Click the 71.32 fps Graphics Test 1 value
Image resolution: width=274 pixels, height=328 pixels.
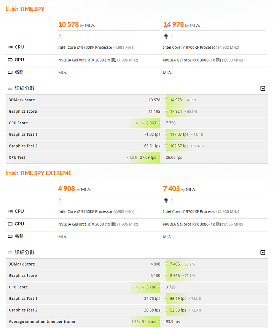tap(152, 134)
